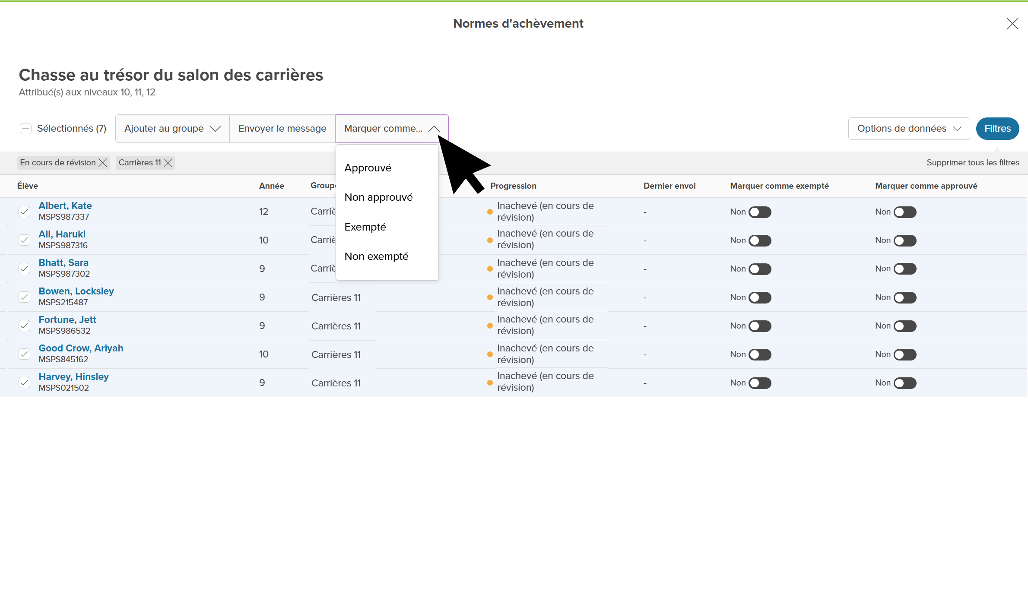Uncheck Albert, Kate row checkbox
Screen dimensions: 1028x604
pyautogui.click(x=25, y=212)
